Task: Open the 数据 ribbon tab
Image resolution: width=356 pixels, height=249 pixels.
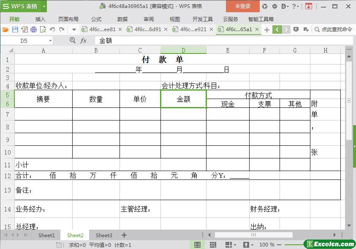Action: point(122,19)
